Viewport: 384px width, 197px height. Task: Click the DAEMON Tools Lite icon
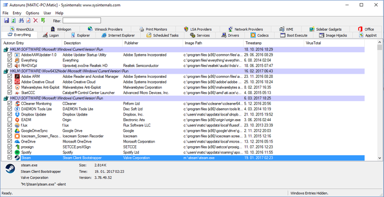pos(17,109)
